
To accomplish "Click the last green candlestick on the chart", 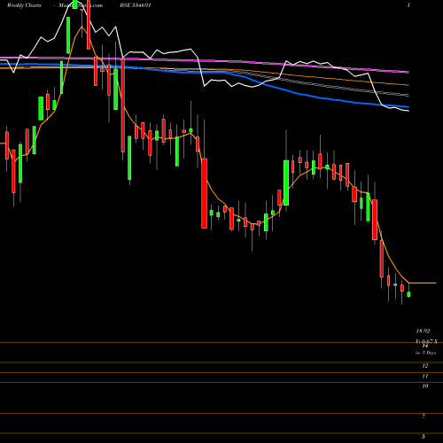I will [x=408, y=294].
